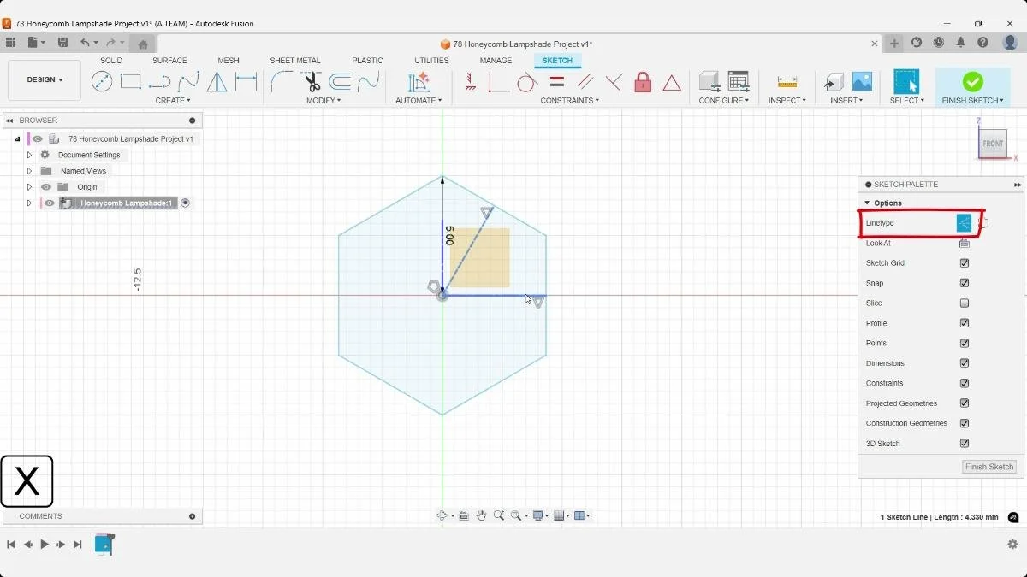Collapse the Options section in Sketch Palette

867,203
